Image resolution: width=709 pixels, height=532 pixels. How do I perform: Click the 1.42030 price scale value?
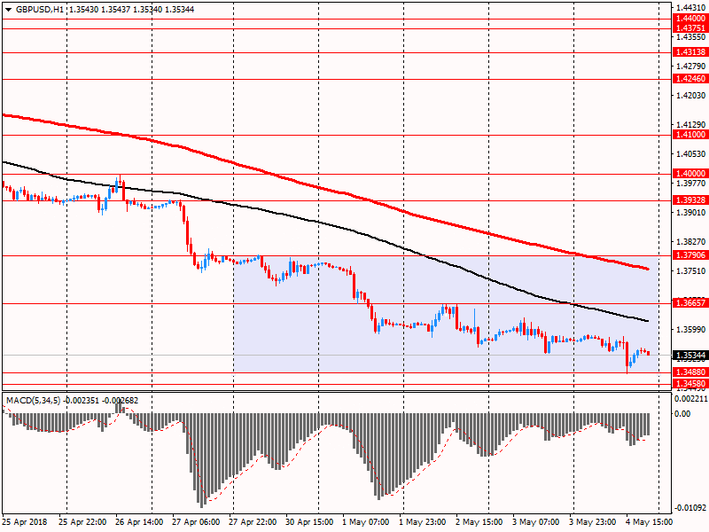(690, 96)
